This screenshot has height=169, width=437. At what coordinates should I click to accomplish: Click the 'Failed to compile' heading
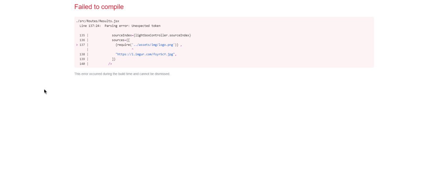coord(99,7)
